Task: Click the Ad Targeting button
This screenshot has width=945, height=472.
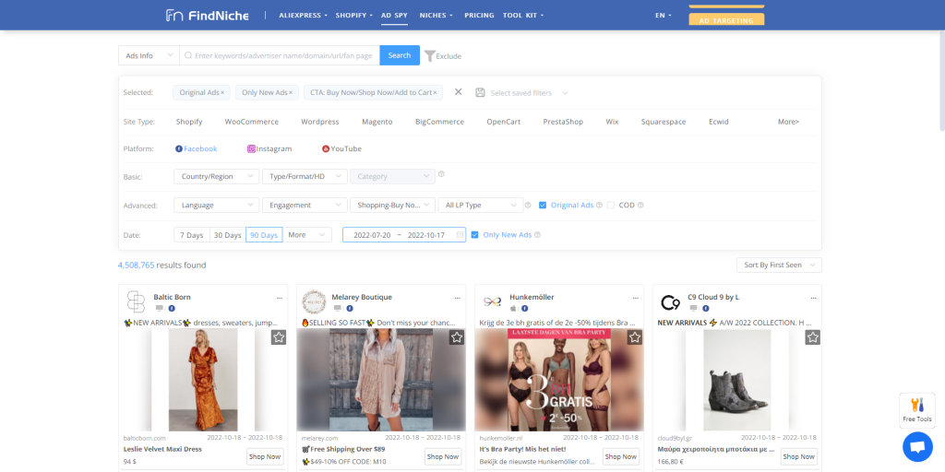Action: pyautogui.click(x=726, y=20)
